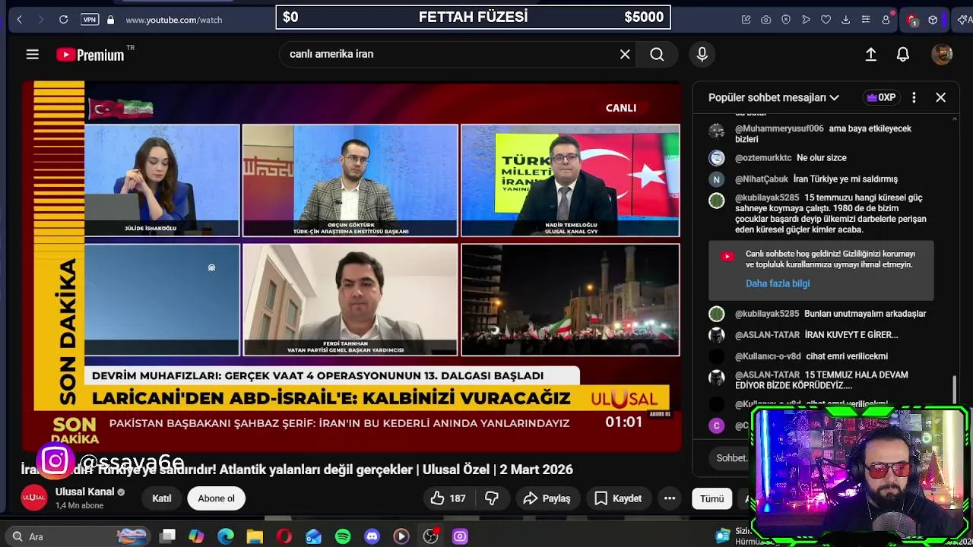Open the Ulusal Kanal channel avatar
Image resolution: width=973 pixels, height=547 pixels.
pyautogui.click(x=33, y=498)
